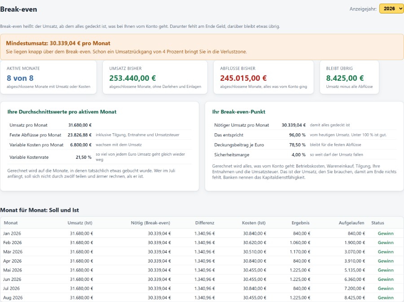Select the 'Mär 2026' row label
Image resolution: width=404 pixels, height=302 pixels.
point(13,252)
